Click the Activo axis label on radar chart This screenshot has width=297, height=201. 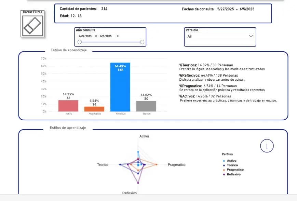[x=144, y=136]
